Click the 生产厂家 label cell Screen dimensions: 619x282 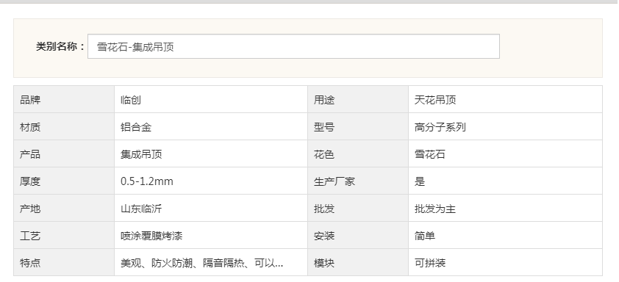point(358,181)
